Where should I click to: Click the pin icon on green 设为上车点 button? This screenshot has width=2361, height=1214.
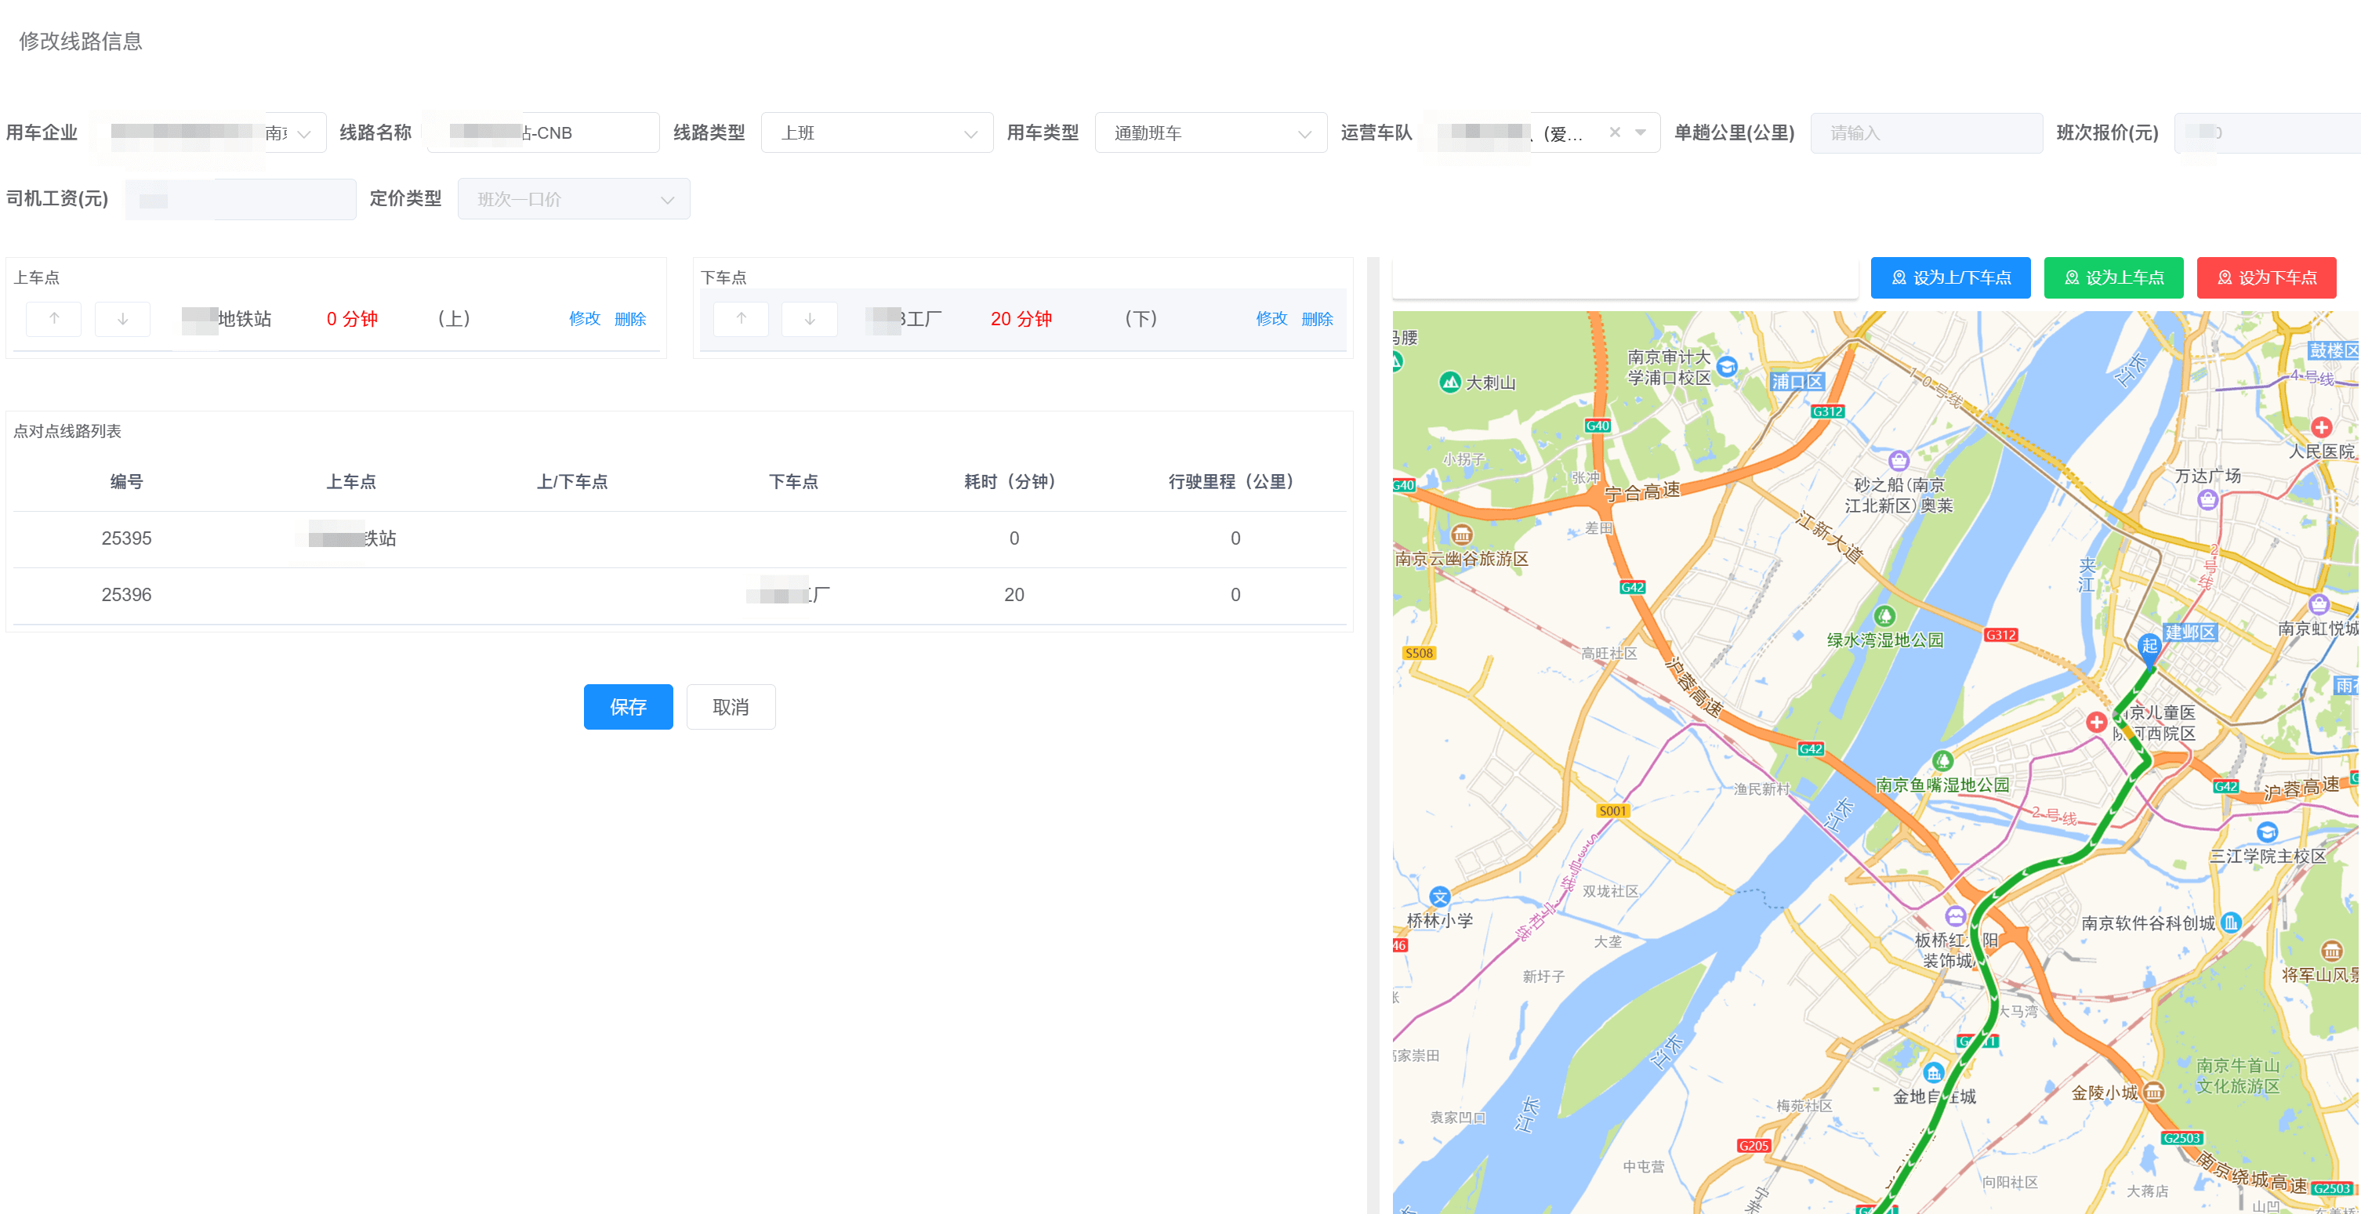coord(2072,277)
